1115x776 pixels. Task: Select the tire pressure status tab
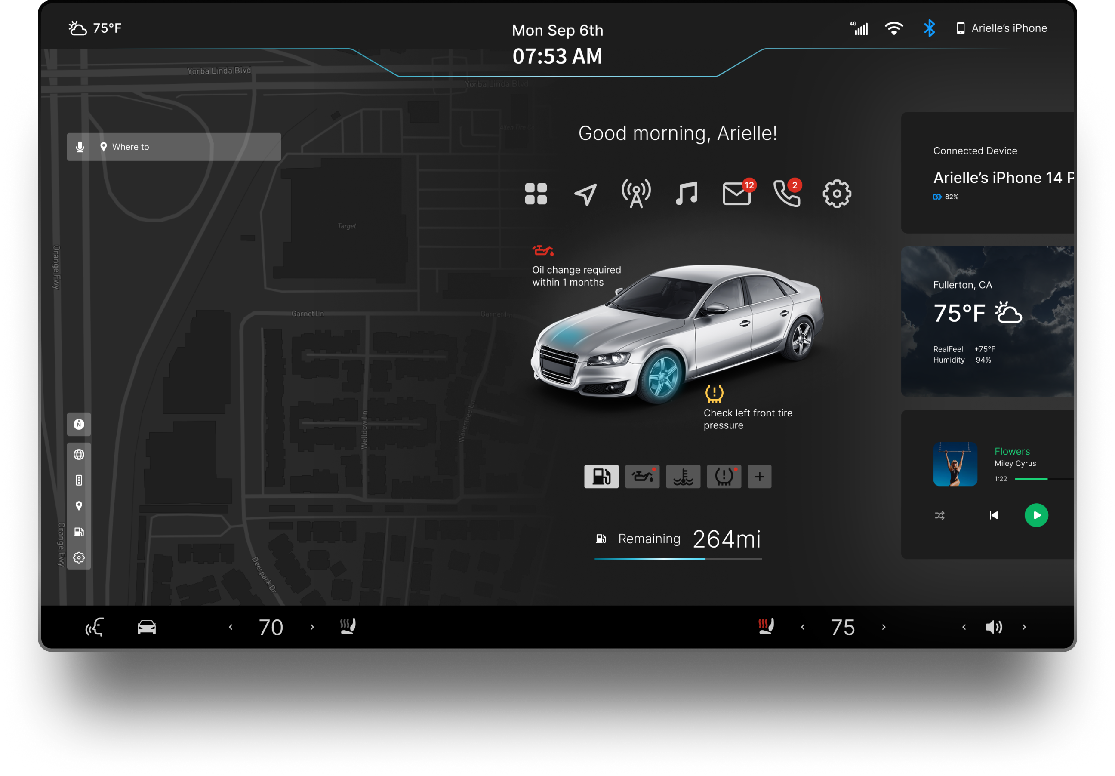(724, 476)
